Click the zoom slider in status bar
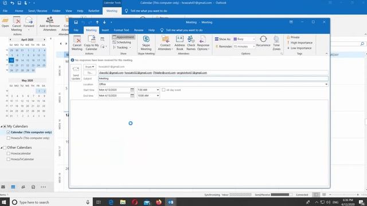Image resolution: width=367 pixels, height=206 pixels. (x=344, y=195)
